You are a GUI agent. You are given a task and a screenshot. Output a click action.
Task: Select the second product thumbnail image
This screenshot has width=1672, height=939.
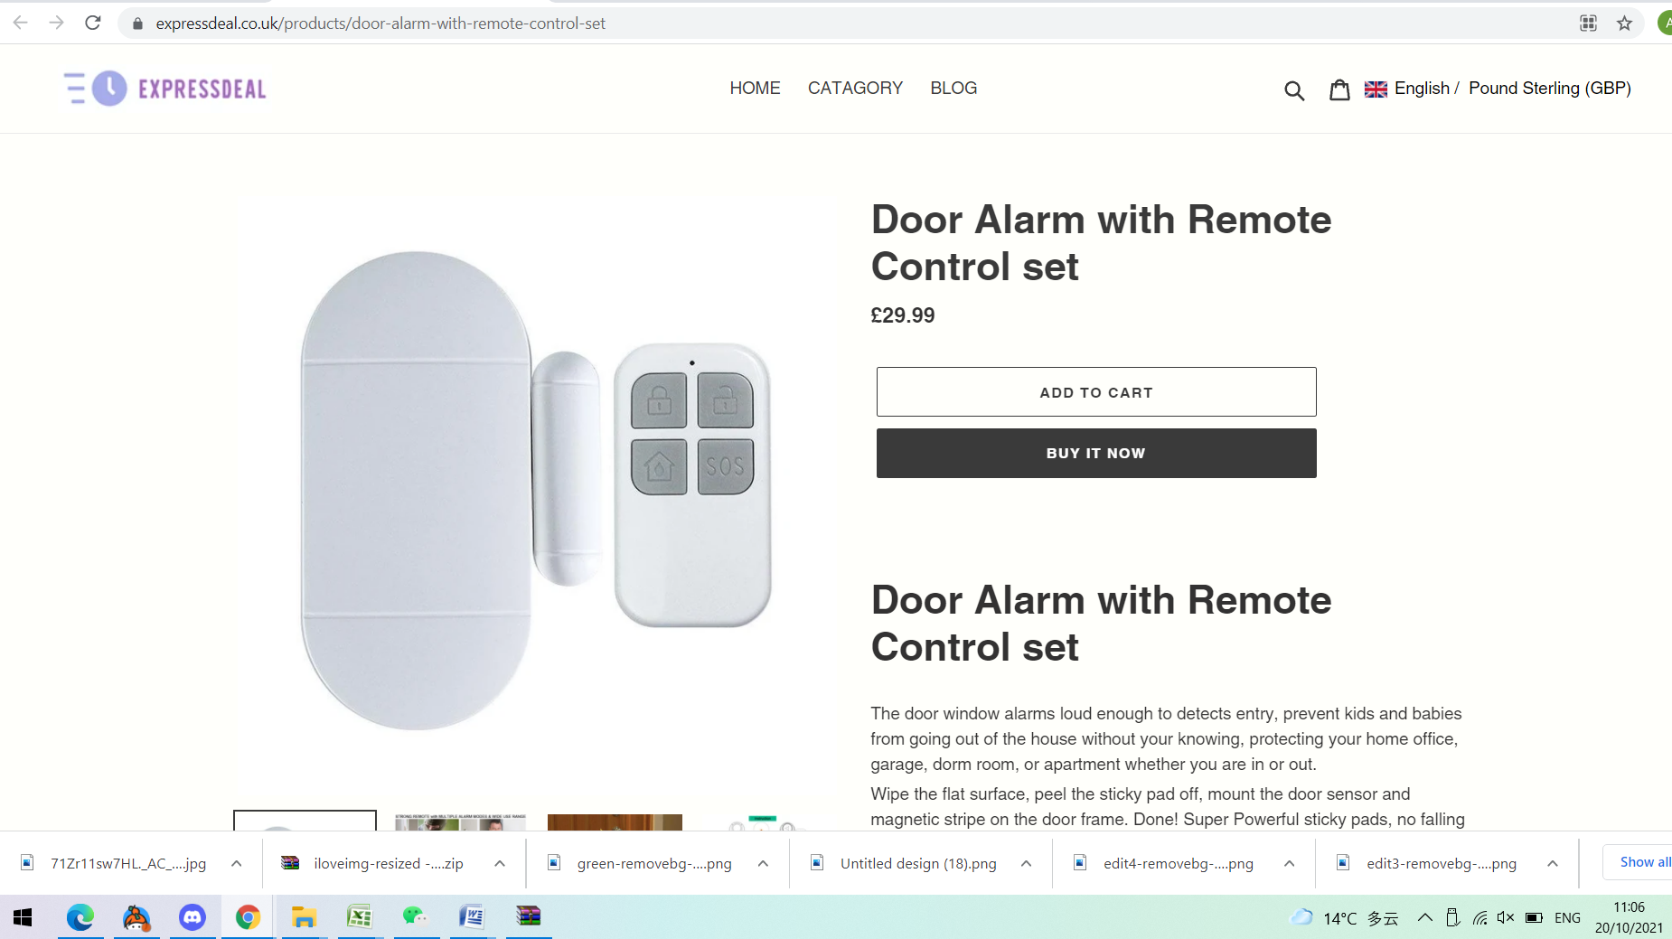click(x=460, y=822)
